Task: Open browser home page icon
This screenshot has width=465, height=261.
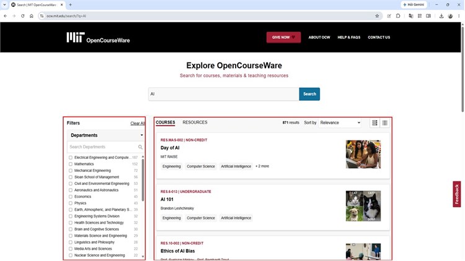Action: click(32, 16)
